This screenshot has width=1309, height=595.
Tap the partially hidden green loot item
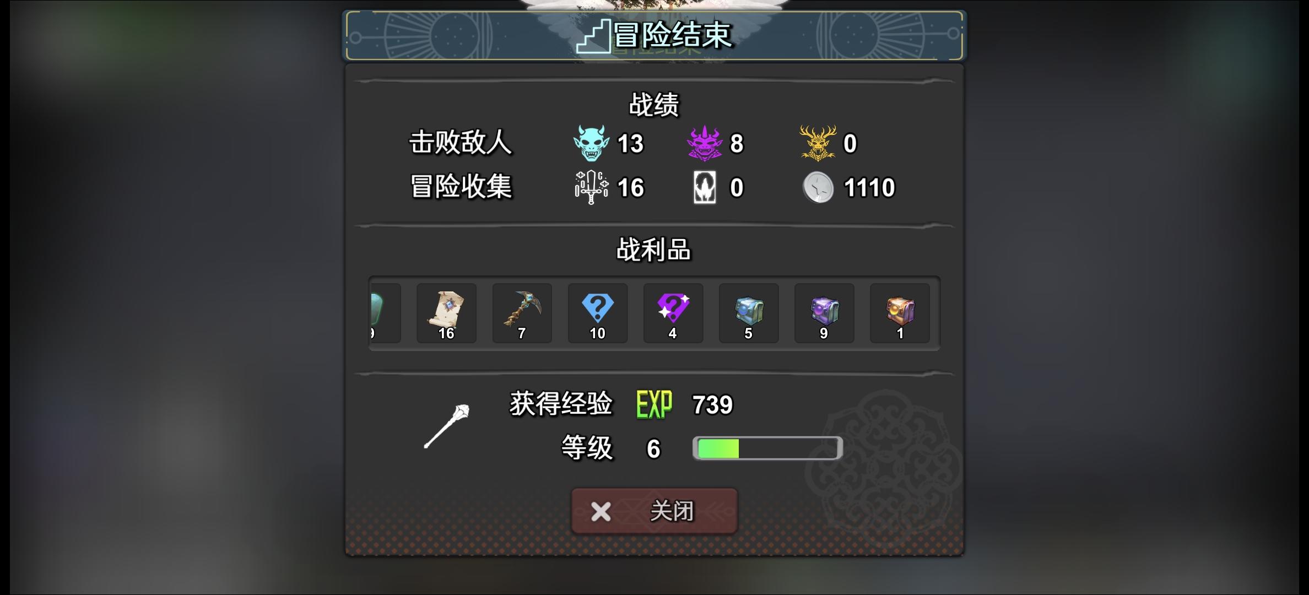pos(385,313)
